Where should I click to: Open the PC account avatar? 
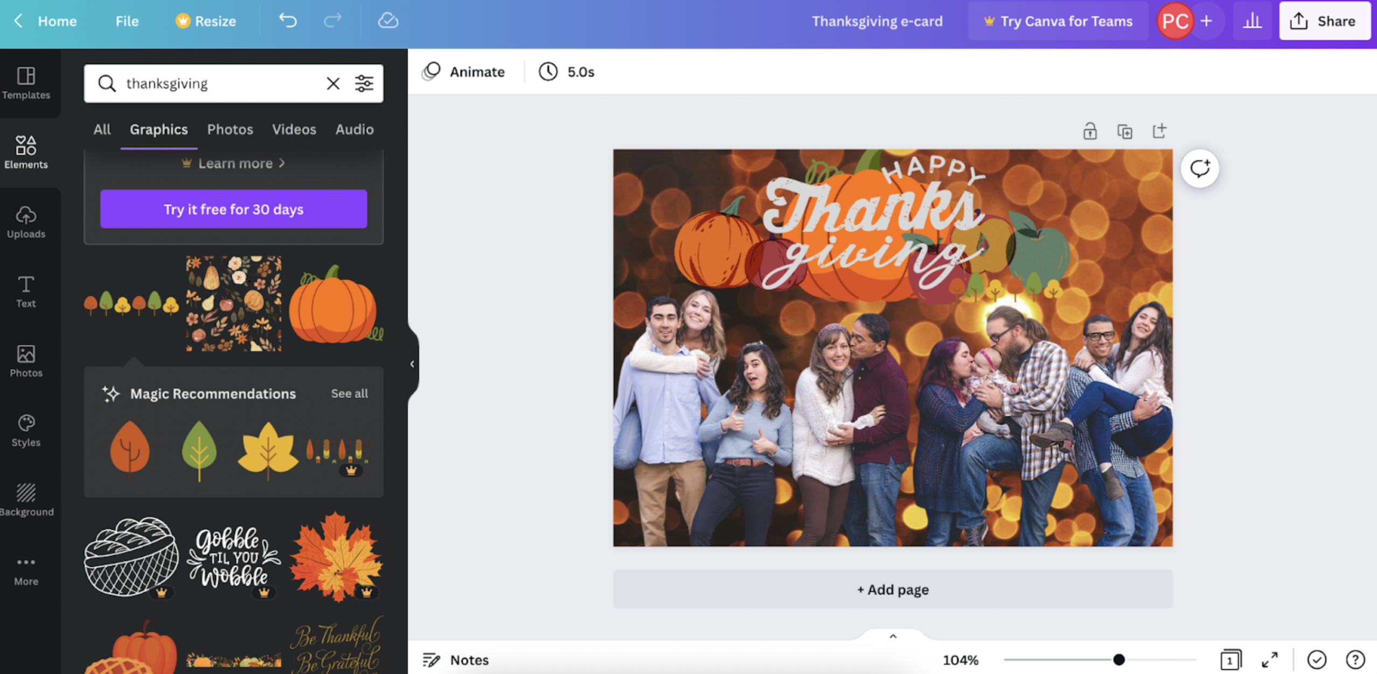click(1174, 20)
